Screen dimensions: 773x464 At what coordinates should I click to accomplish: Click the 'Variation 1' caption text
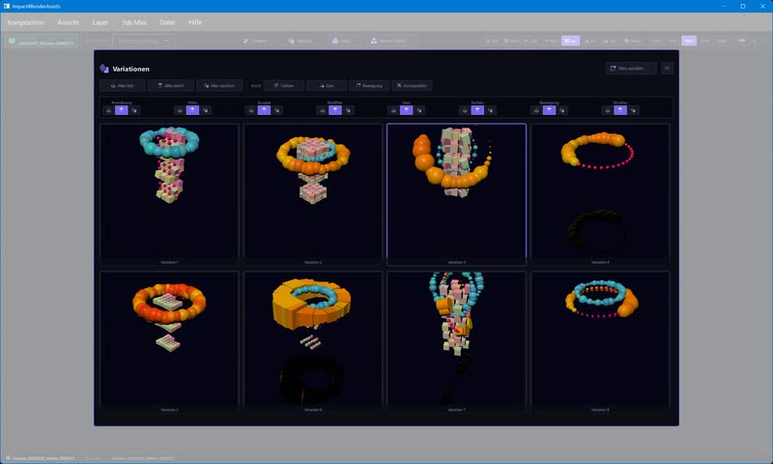pos(169,262)
